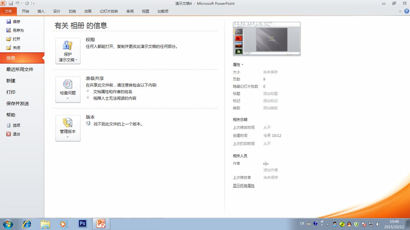Switch to the 插入 tab

[x=41, y=11]
